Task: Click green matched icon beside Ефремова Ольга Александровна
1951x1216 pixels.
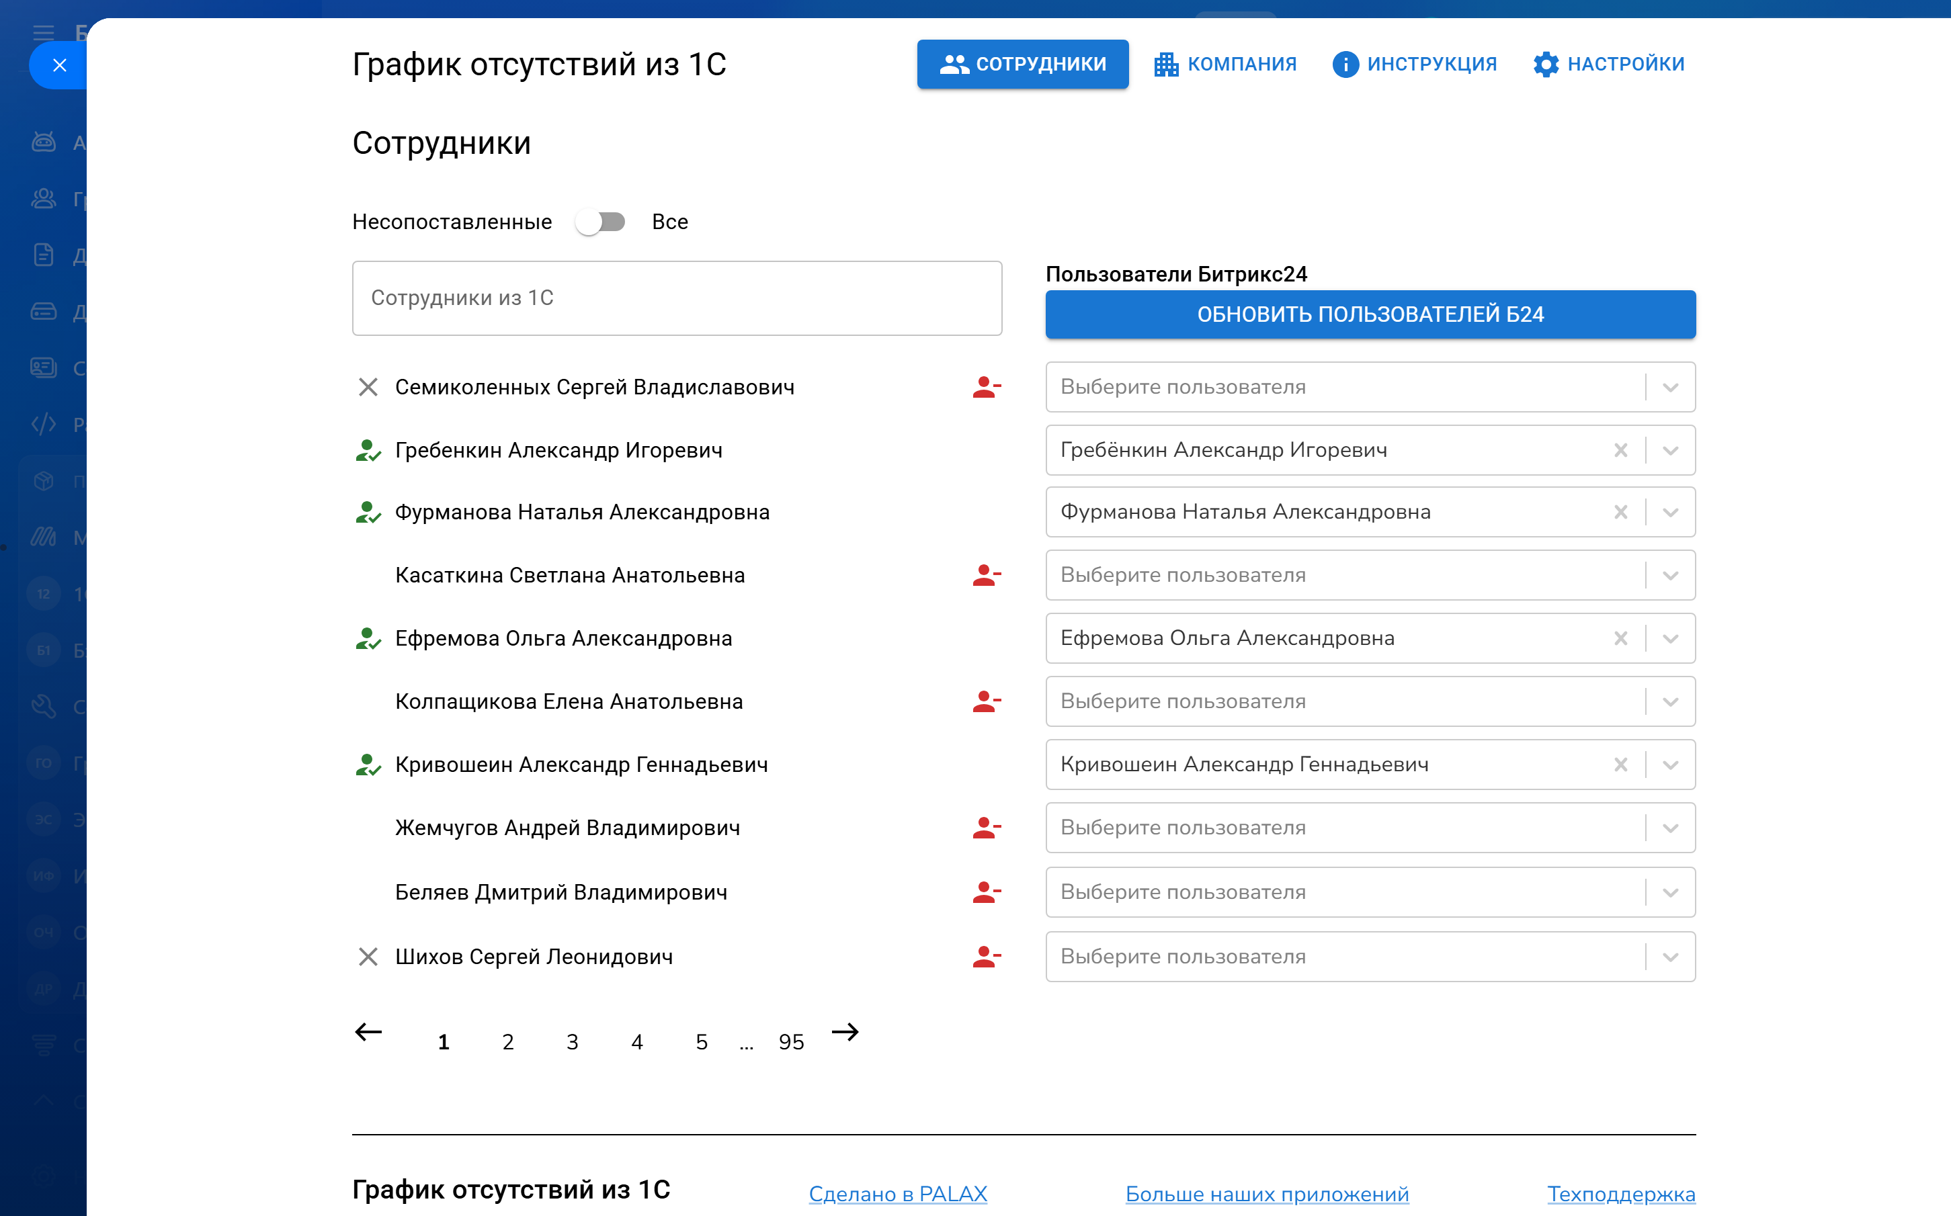Action: point(368,638)
